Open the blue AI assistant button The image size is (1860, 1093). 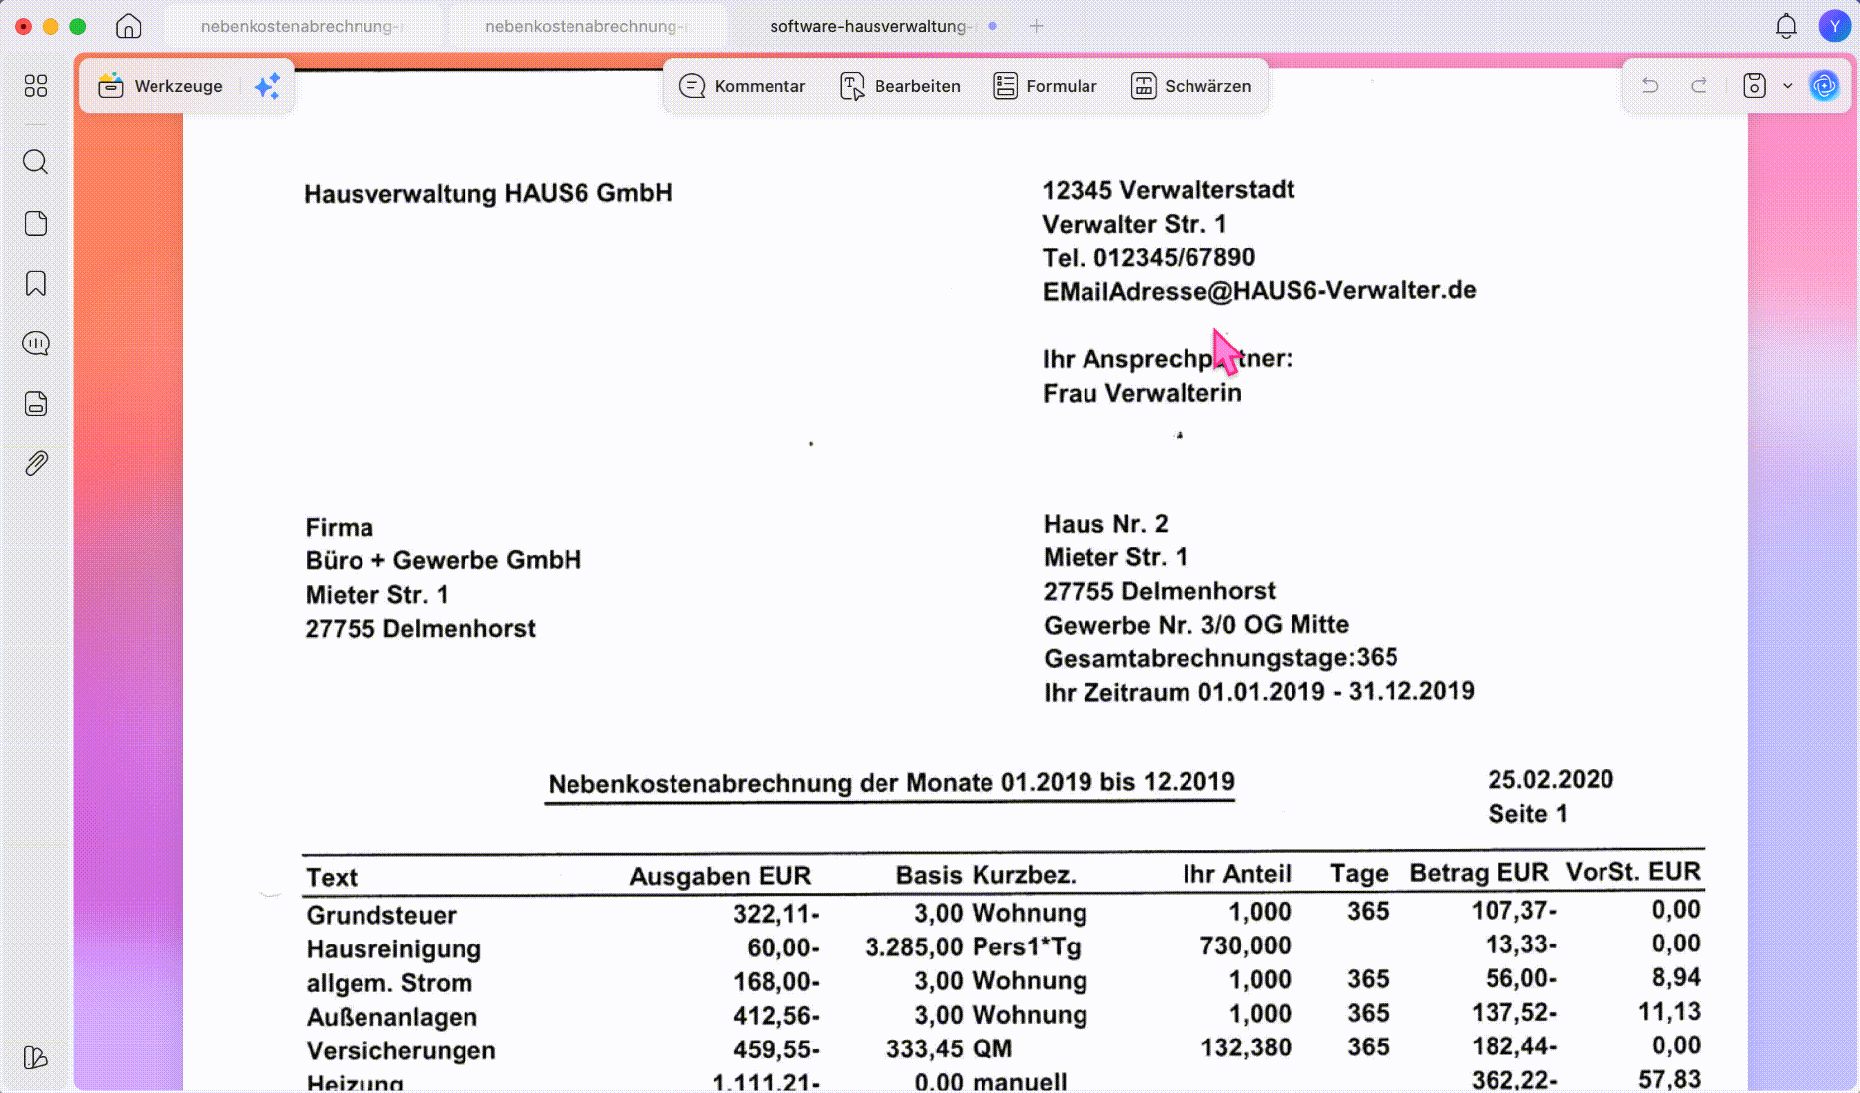(1824, 86)
